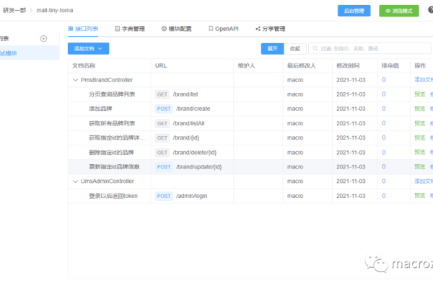Preview the /brand/{id} document
The width and height of the screenshot is (433, 288).
[420, 138]
